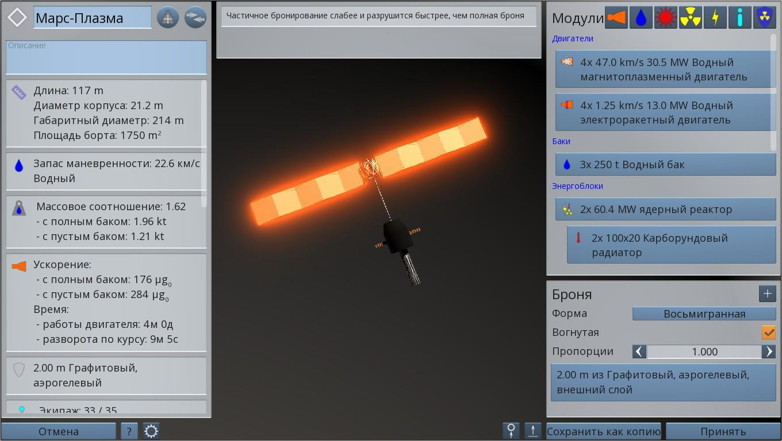Screen dimensions: 782x441
Task: Open the cyan info utility modules icon
Action: [x=740, y=18]
